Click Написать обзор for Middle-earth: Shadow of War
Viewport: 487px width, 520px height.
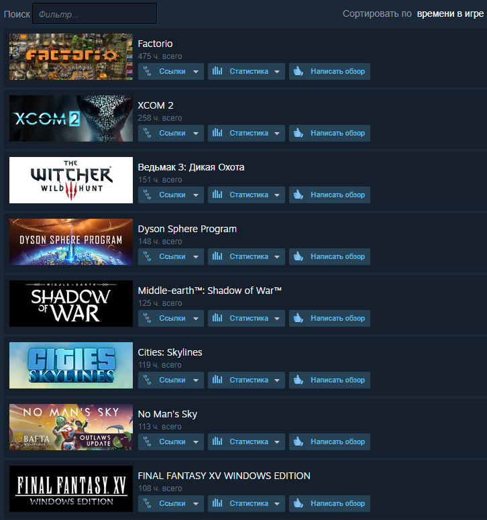pos(329,318)
